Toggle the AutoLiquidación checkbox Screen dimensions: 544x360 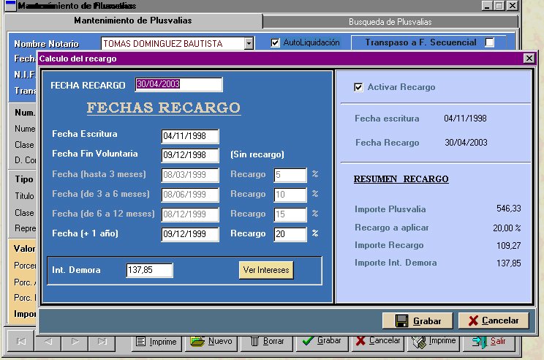tap(275, 42)
